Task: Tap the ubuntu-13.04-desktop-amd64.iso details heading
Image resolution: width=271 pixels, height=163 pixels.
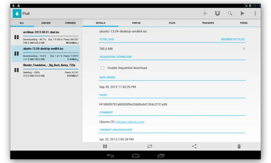Action: click(123, 32)
